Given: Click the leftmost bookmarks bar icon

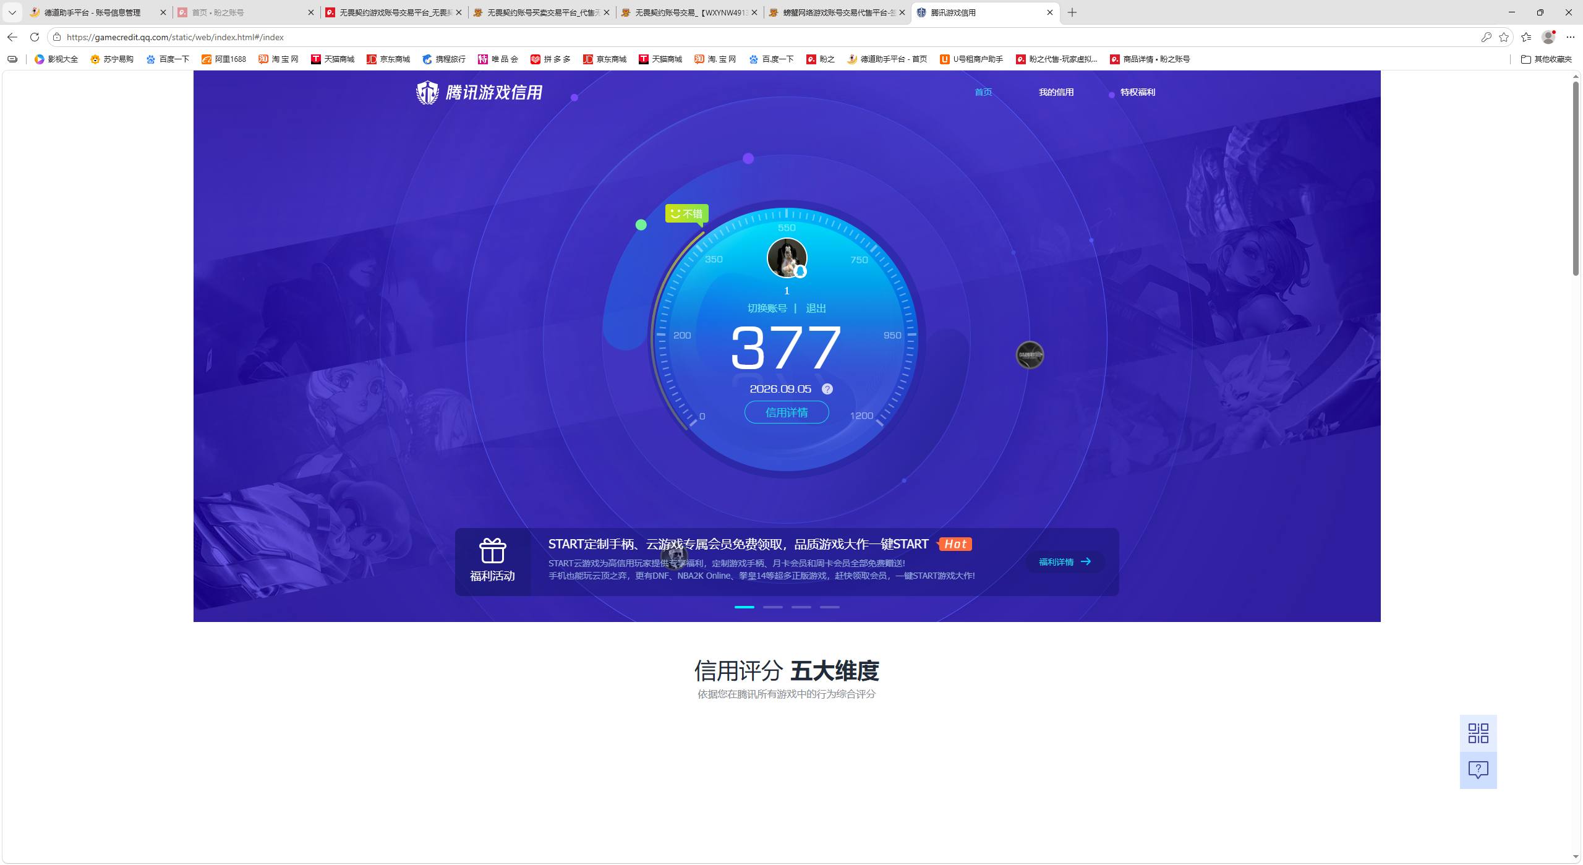Looking at the screenshot, I should tap(12, 59).
